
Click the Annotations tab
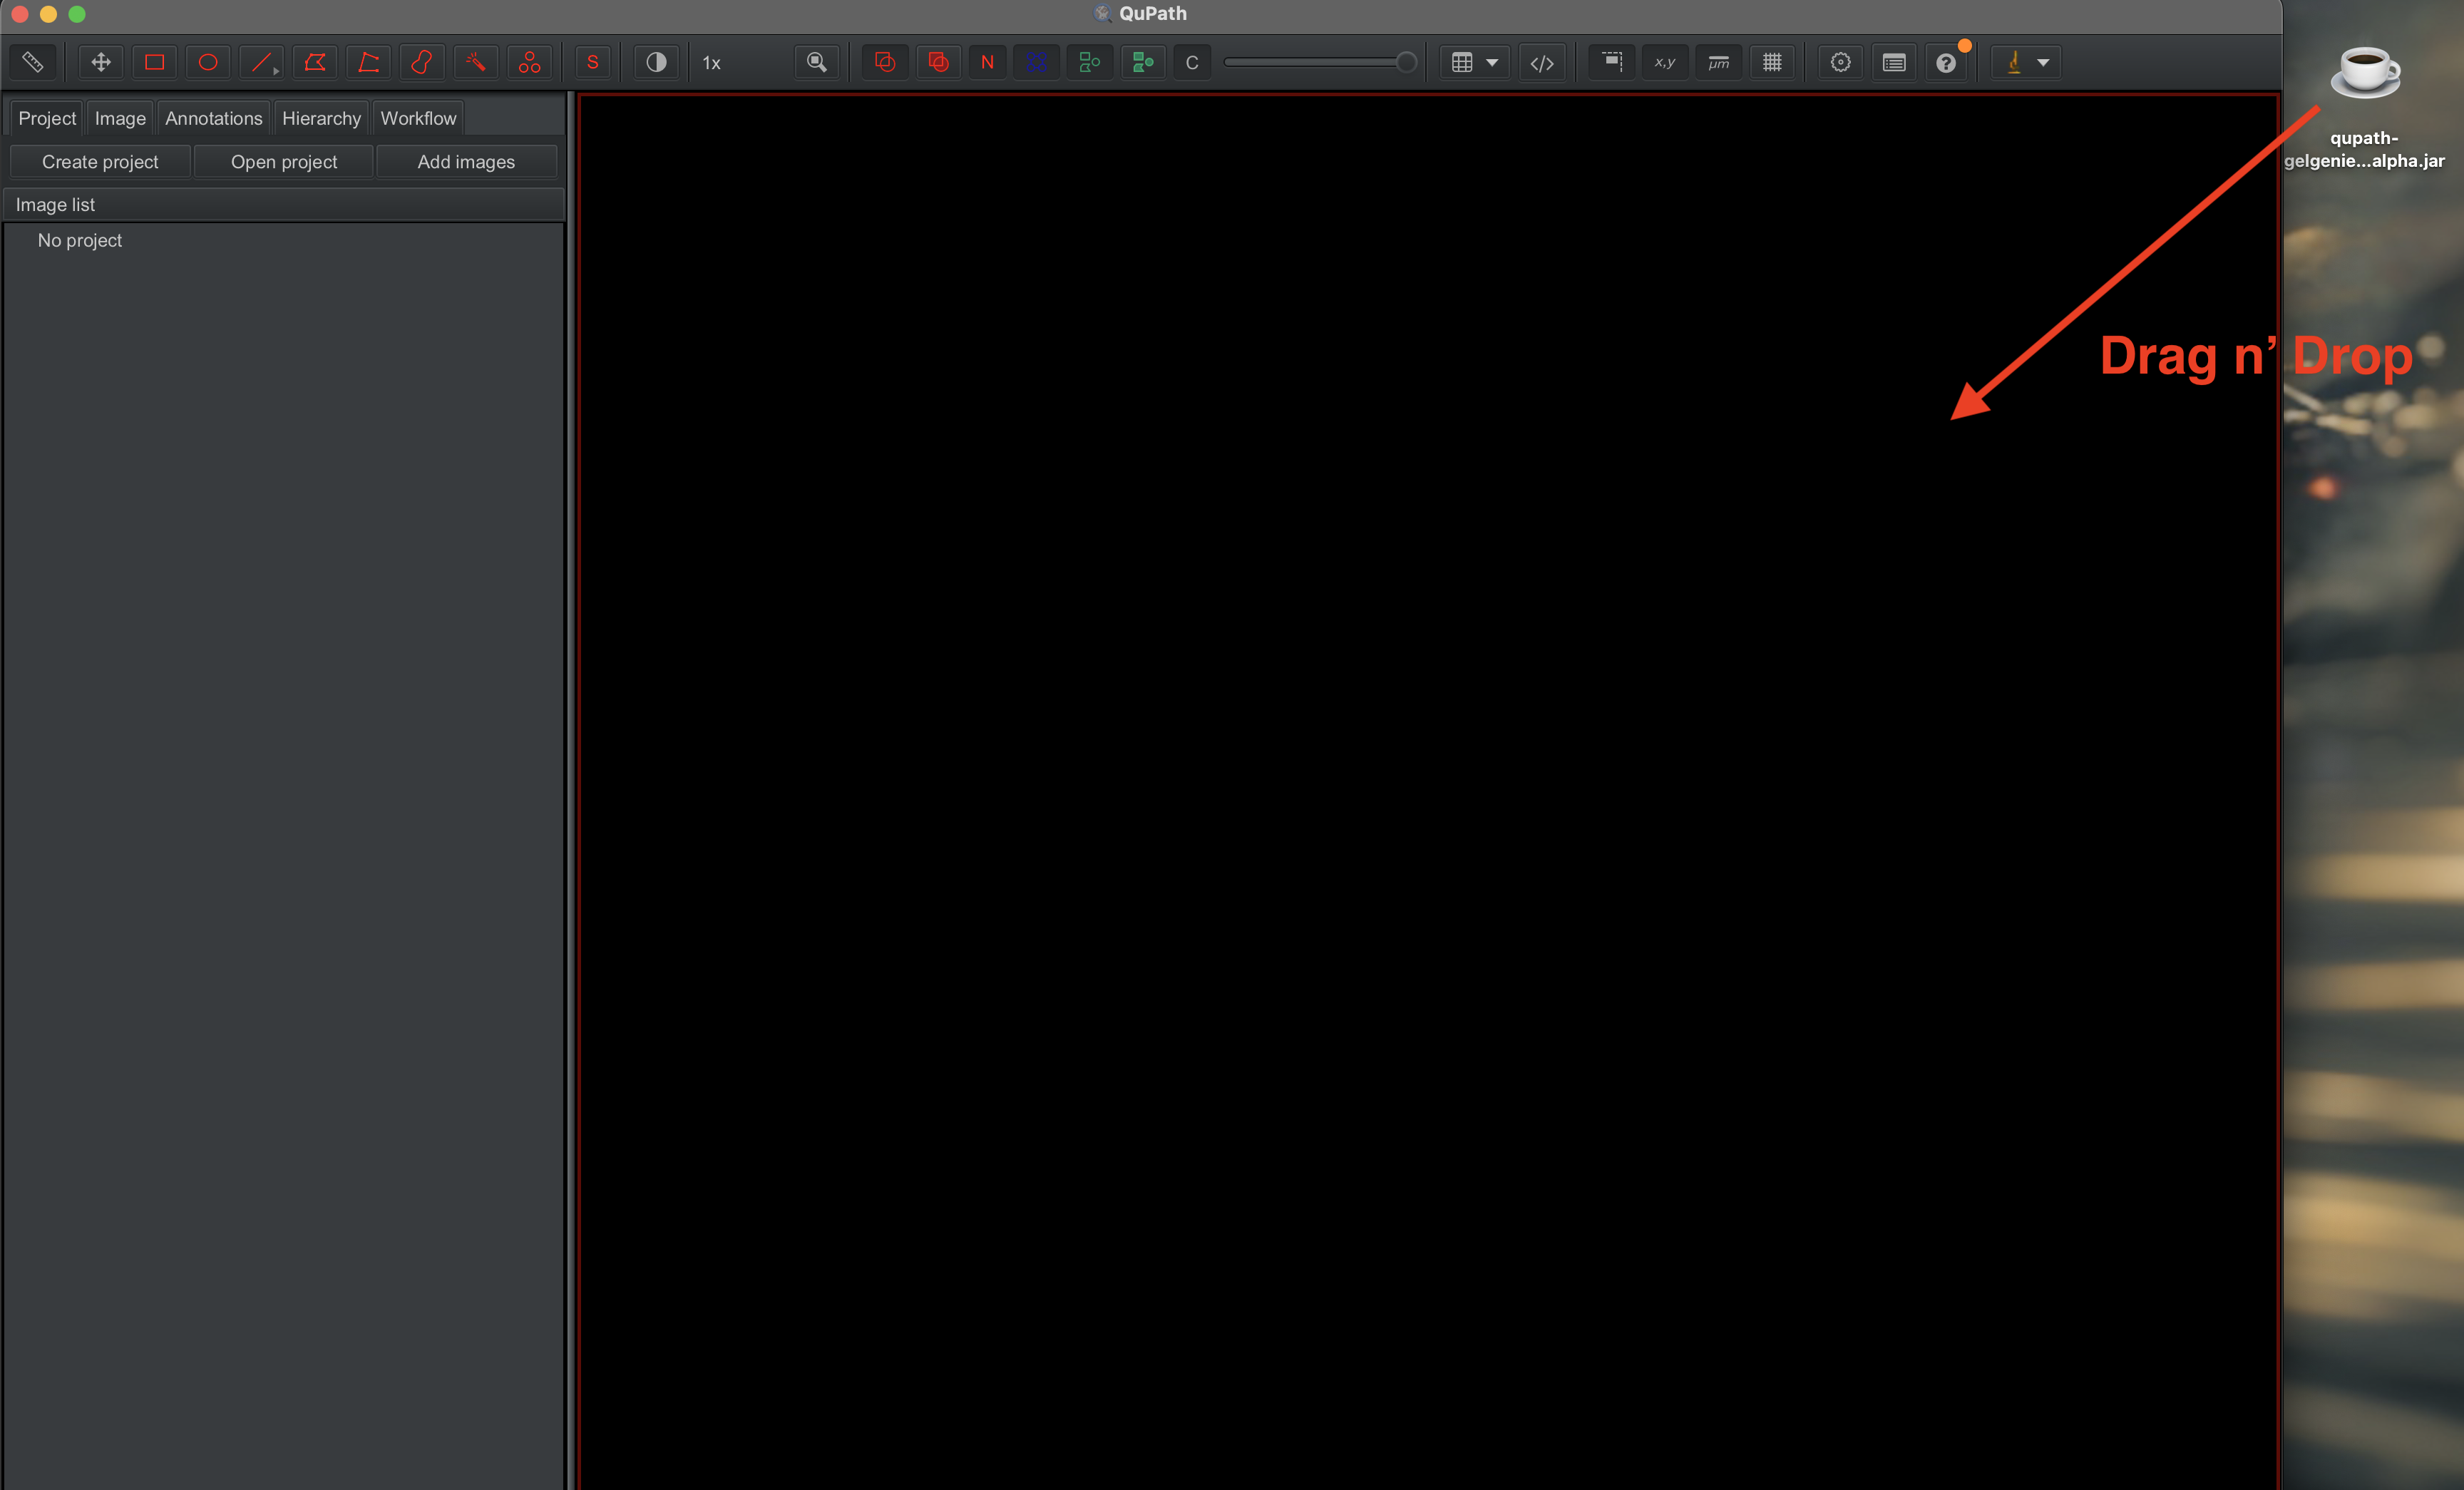pos(211,118)
